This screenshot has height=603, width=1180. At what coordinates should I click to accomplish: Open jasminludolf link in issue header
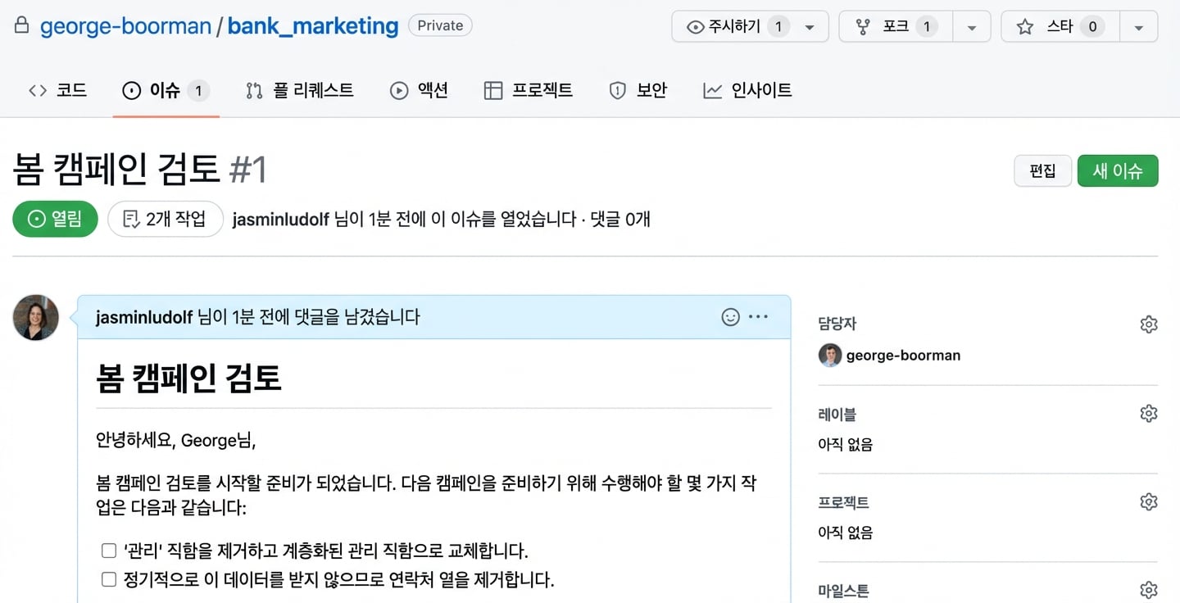(281, 219)
